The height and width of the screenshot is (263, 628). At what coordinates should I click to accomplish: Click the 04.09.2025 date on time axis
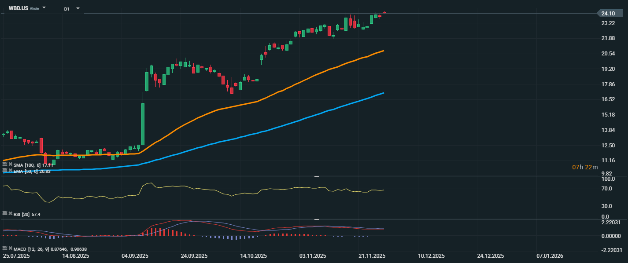tap(135, 256)
